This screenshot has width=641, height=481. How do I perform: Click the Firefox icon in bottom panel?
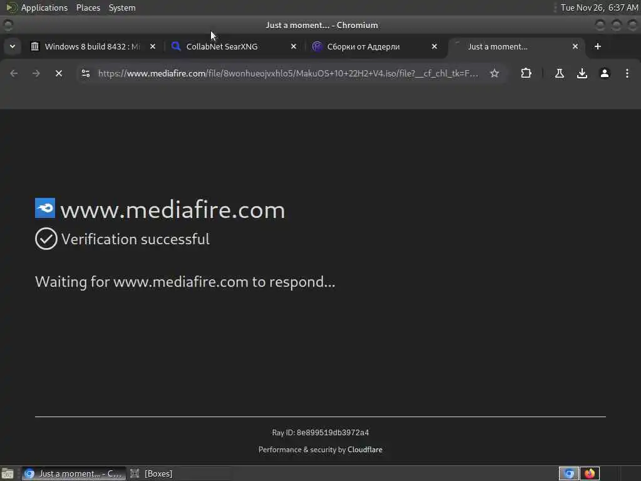pyautogui.click(x=590, y=473)
